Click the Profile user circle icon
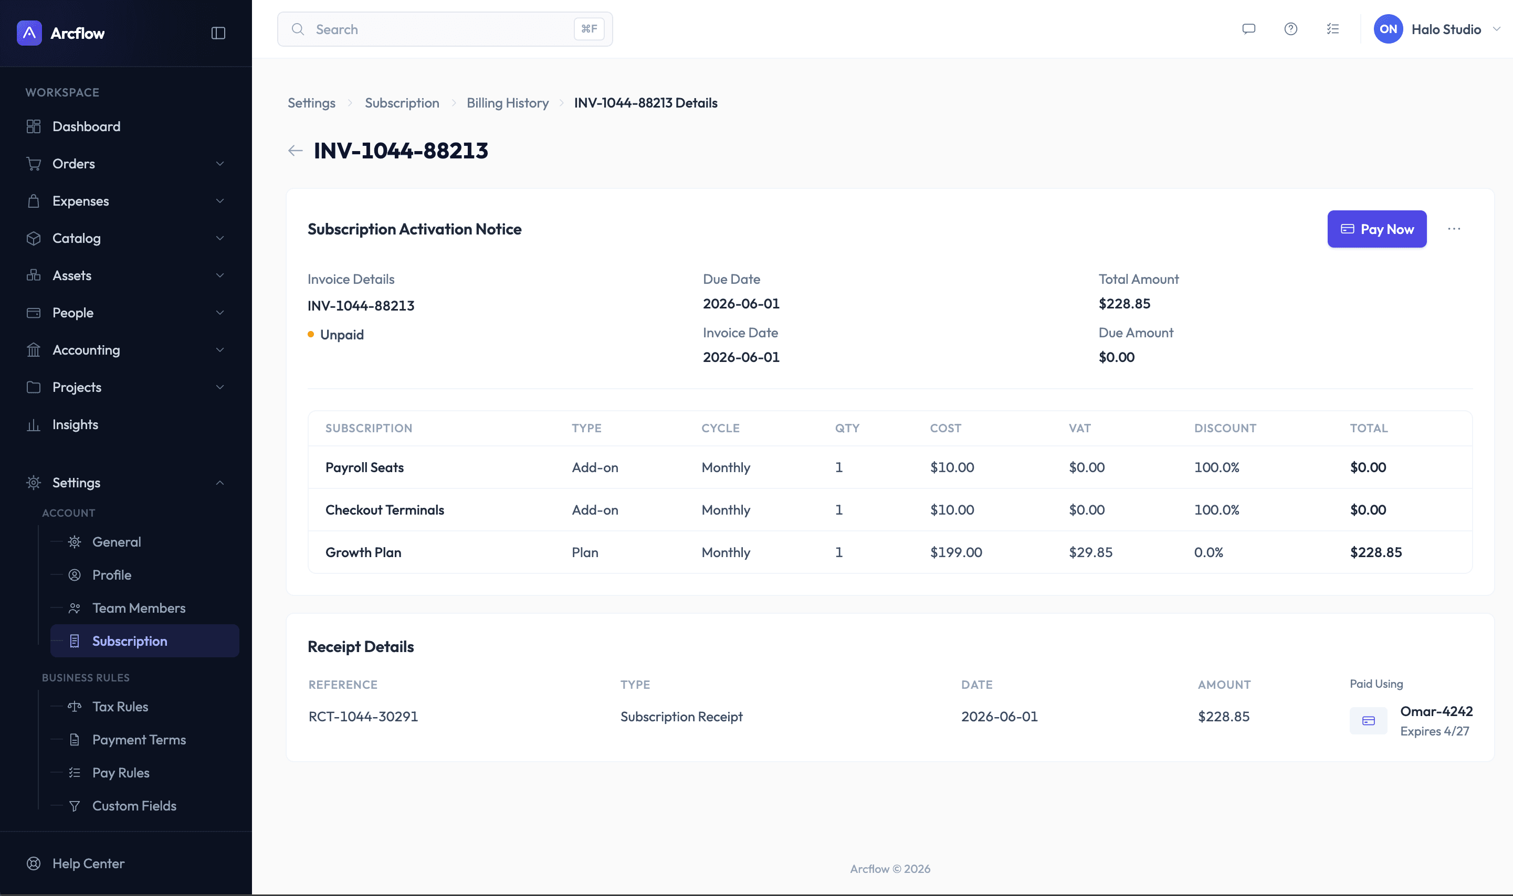1513x896 pixels. (75, 575)
